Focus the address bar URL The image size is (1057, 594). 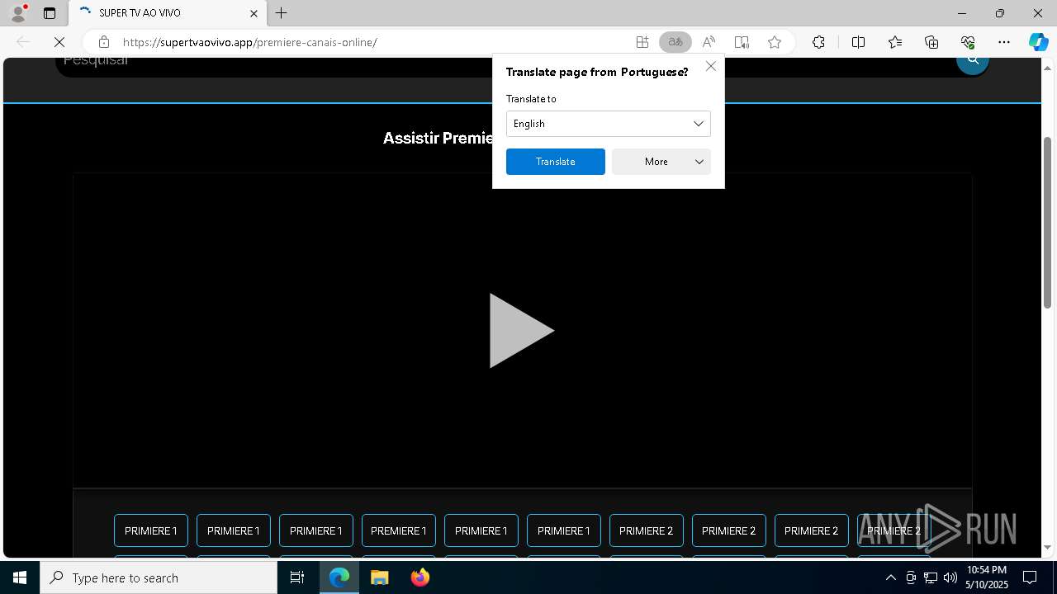point(249,42)
